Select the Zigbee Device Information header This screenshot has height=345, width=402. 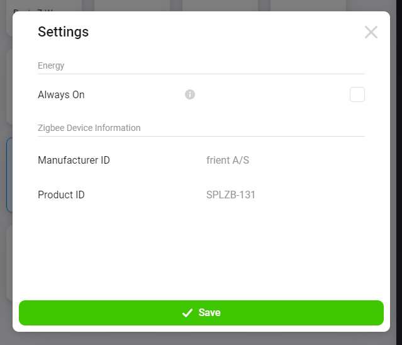(x=89, y=128)
